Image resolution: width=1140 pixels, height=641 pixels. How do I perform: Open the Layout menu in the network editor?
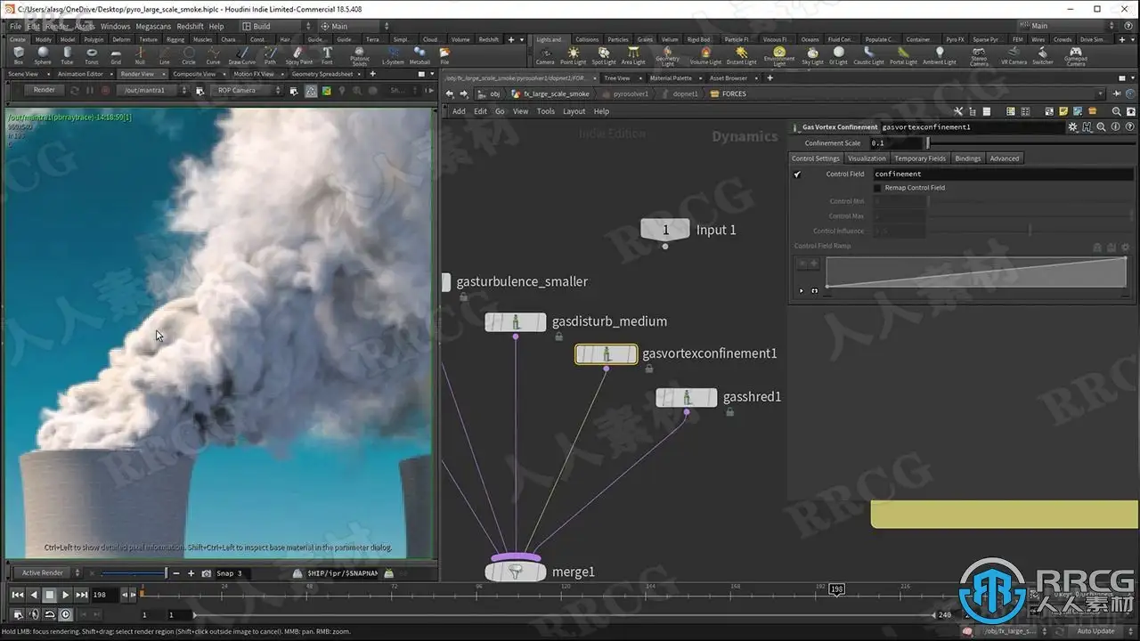coord(574,111)
